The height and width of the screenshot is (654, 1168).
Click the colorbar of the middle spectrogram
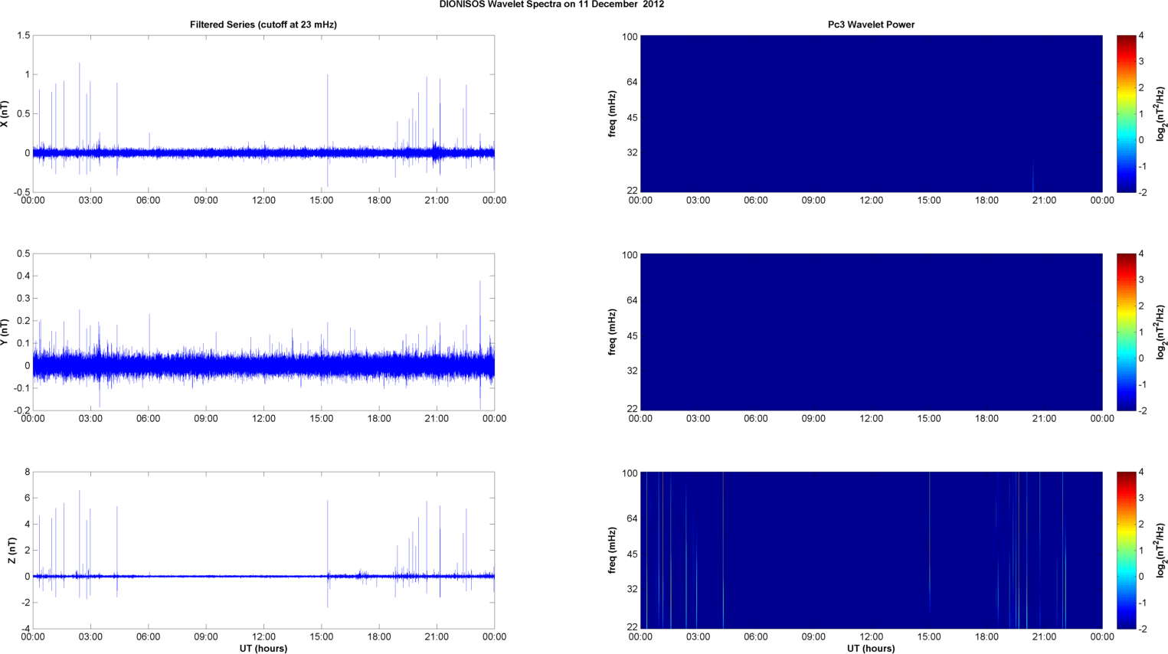[1126, 332]
